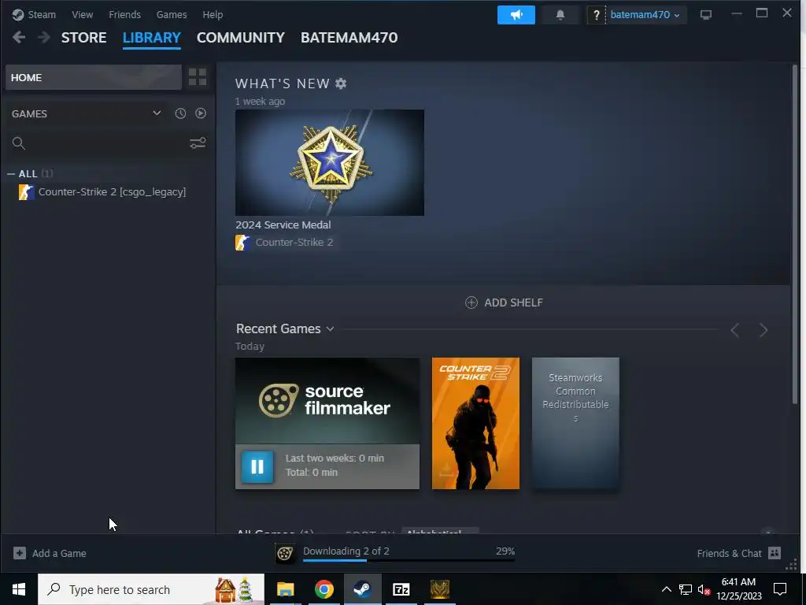Open the Windows Start menu
The image size is (806, 605).
19,589
